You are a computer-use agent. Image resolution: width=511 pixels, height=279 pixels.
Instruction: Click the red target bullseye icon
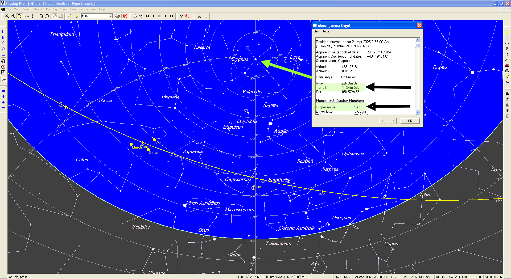pyautogui.click(x=187, y=16)
